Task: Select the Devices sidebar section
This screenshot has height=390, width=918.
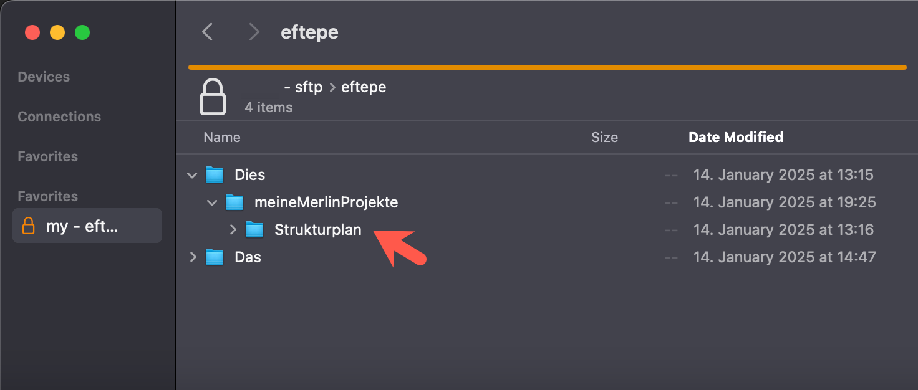Action: click(x=44, y=76)
